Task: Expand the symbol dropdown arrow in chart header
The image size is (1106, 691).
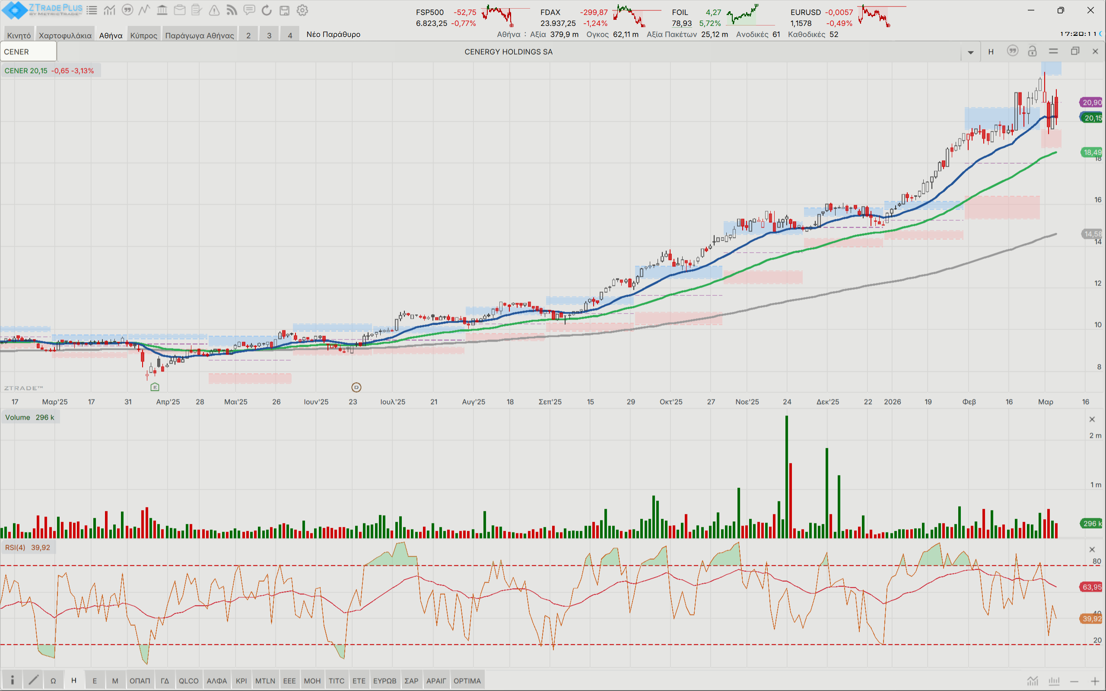Action: [x=971, y=52]
